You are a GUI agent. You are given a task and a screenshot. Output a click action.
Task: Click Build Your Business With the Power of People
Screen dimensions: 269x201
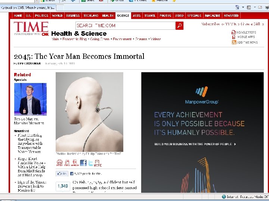pyautogui.click(x=195, y=144)
